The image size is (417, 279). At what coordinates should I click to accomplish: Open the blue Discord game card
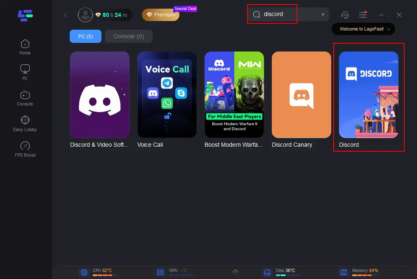(368, 95)
